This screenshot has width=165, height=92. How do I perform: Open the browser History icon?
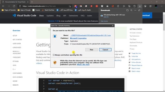(x=135, y=6)
